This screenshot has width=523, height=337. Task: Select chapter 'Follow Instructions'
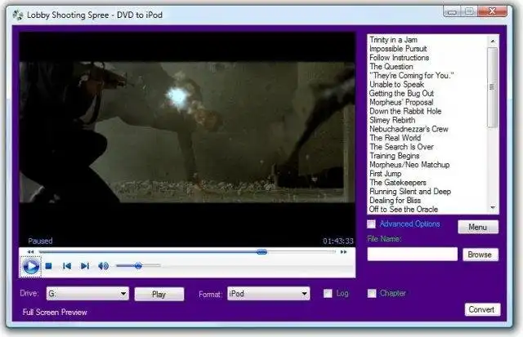[x=400, y=58]
